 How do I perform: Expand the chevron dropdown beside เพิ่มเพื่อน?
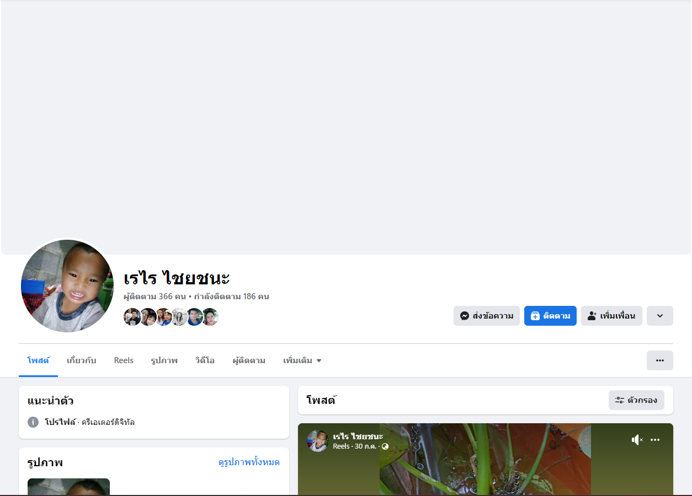tap(660, 316)
